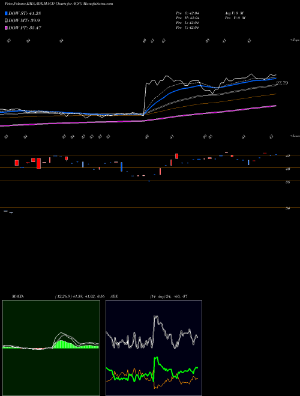Click the 34 price axis label
This screenshot has width=300, height=396.
coord(287,208)
